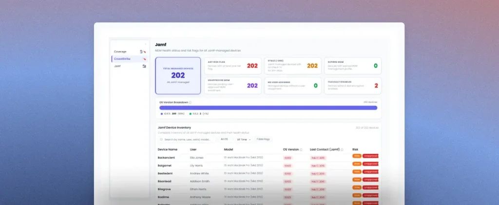Open the Batgarnet device row
This screenshot has height=205, width=499.
pyautogui.click(x=268, y=166)
